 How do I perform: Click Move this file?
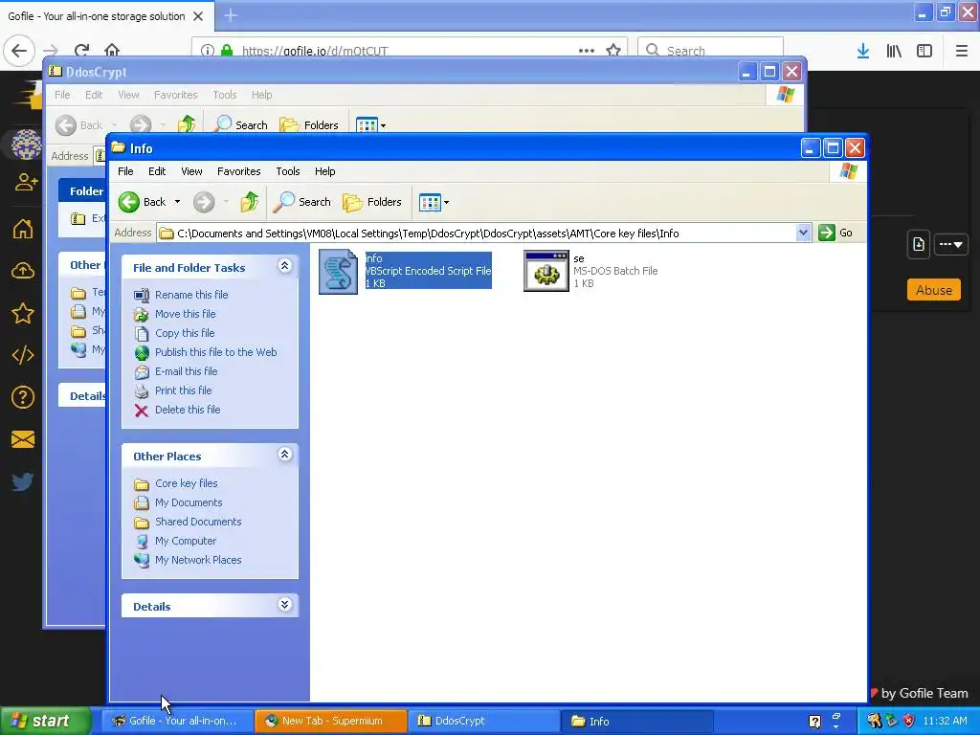[185, 314]
